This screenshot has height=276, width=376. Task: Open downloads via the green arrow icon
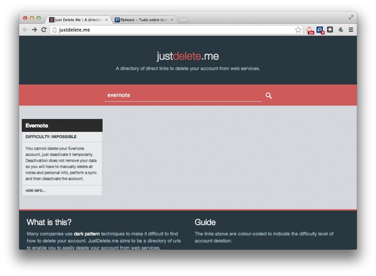click(340, 30)
